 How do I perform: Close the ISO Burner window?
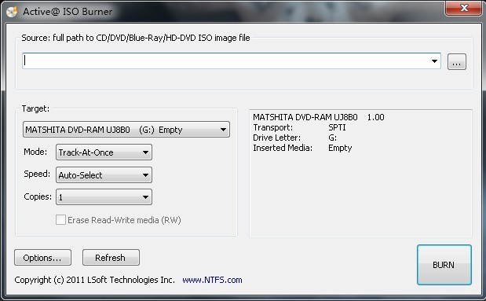coord(463,8)
